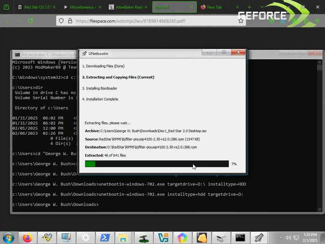Switch to UNetbootin via taskbar icon
Image resolution: width=325 pixels, height=244 pixels.
coord(259,238)
